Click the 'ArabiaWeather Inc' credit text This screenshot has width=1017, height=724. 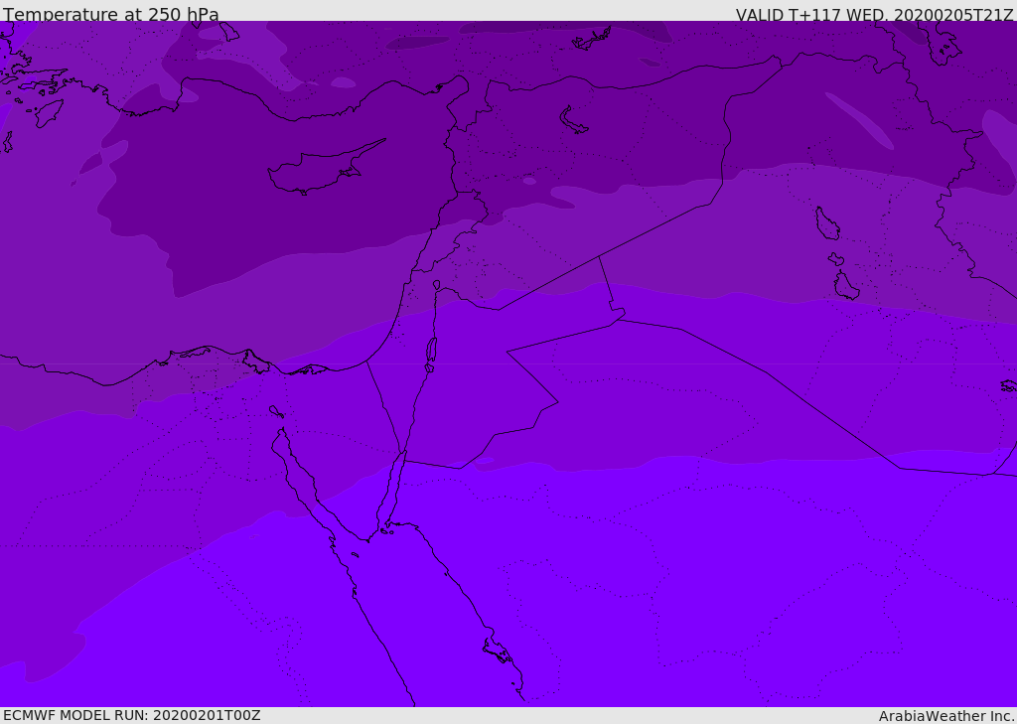pos(946,716)
